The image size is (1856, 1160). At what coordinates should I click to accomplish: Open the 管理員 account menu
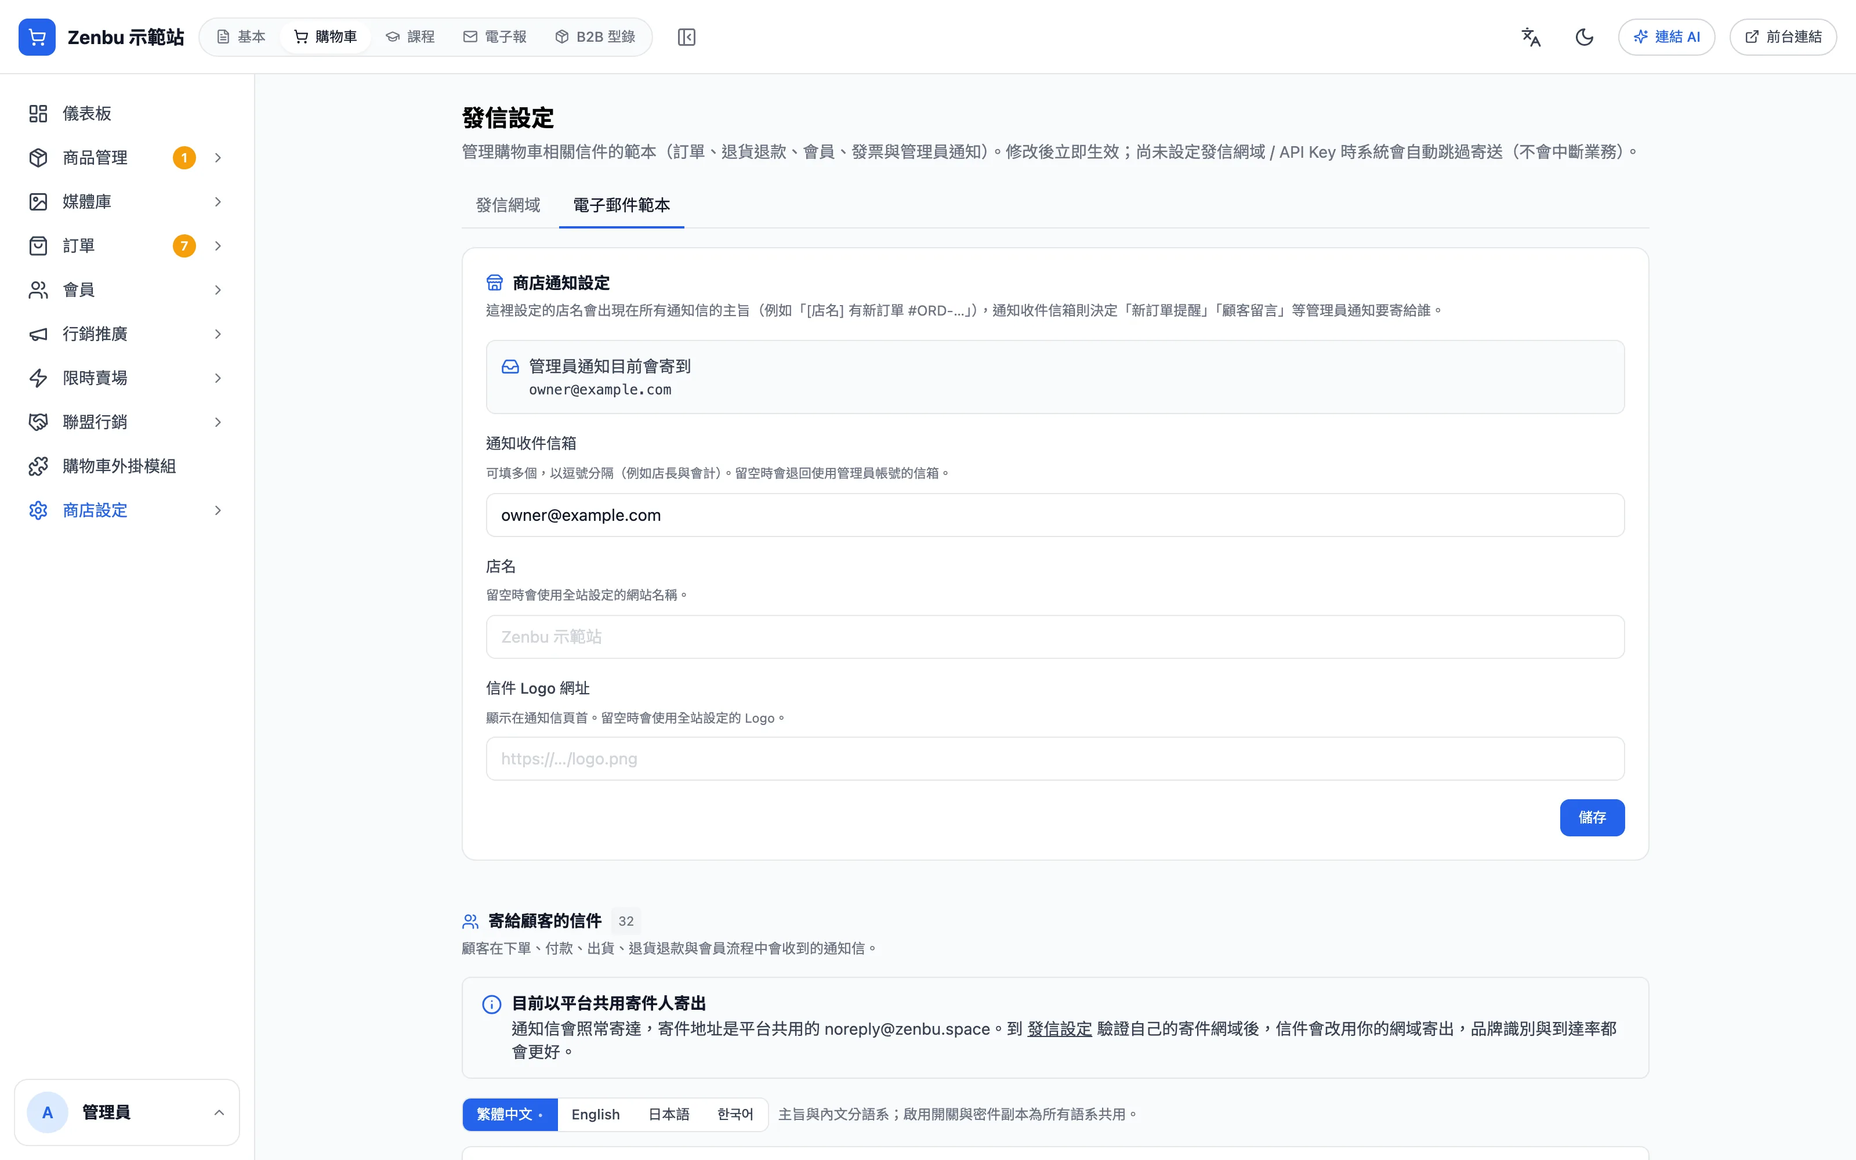pos(126,1112)
